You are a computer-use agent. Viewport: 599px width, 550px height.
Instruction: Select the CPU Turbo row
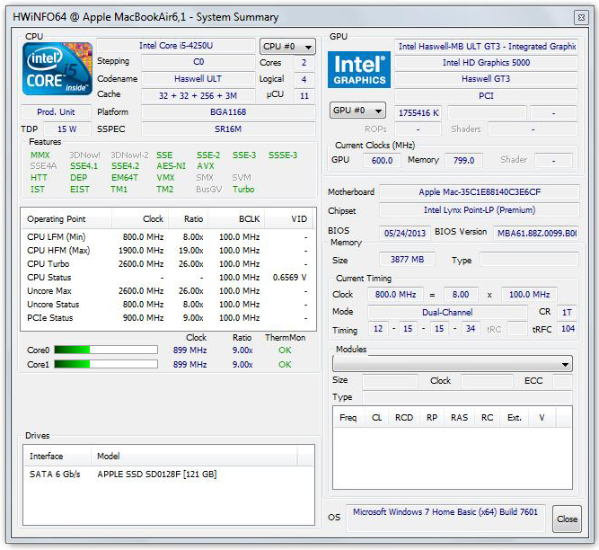[x=167, y=263]
